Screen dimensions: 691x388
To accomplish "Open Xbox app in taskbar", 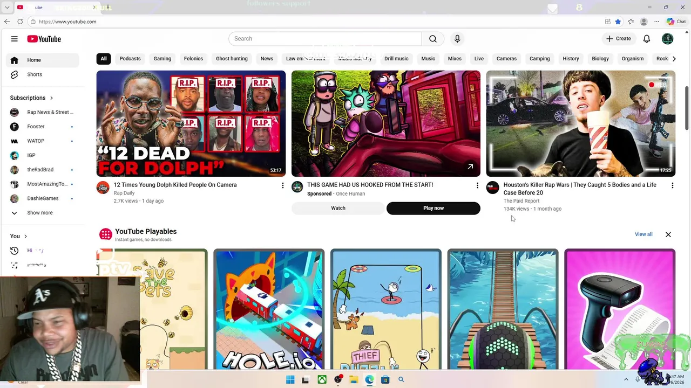I will point(322,380).
